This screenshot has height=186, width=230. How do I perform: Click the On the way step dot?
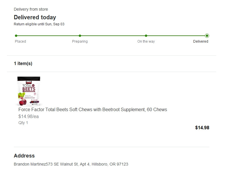146,36
